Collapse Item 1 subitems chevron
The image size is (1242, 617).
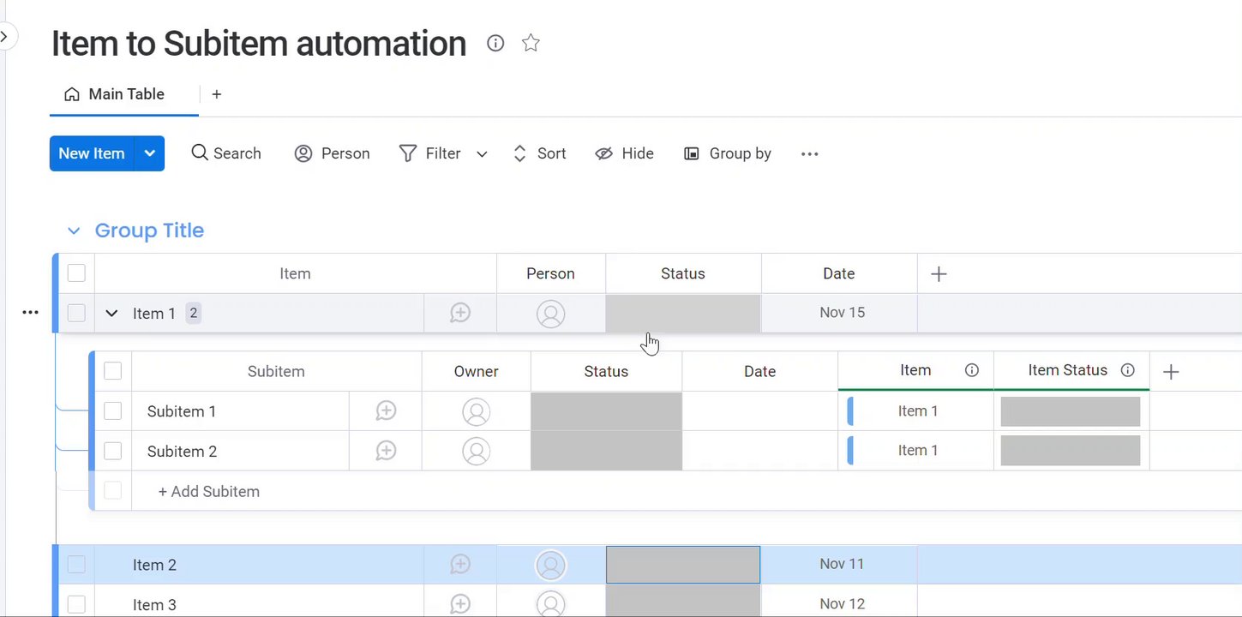pos(111,314)
